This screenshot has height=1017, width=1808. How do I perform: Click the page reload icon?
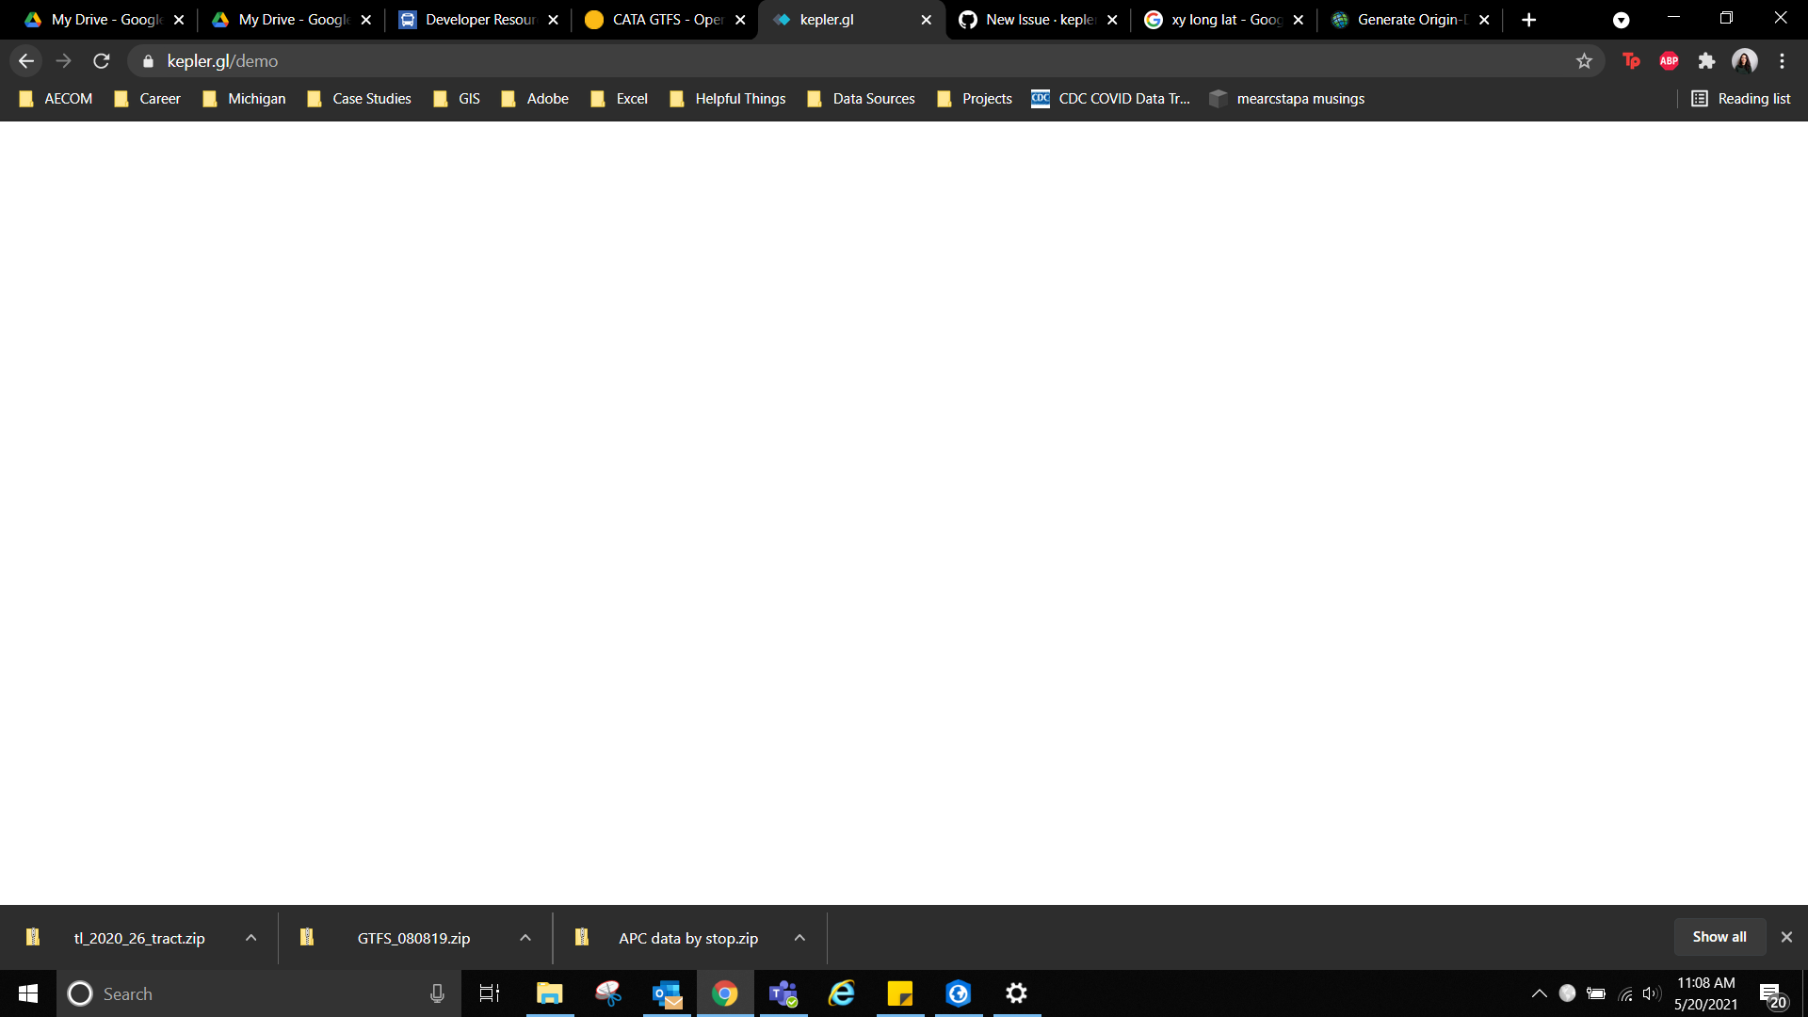click(x=102, y=61)
